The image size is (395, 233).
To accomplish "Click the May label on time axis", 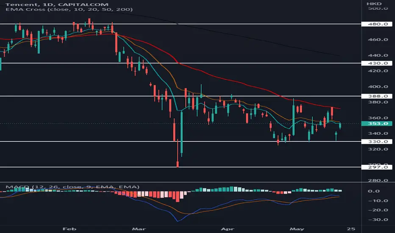I will 297,229.
